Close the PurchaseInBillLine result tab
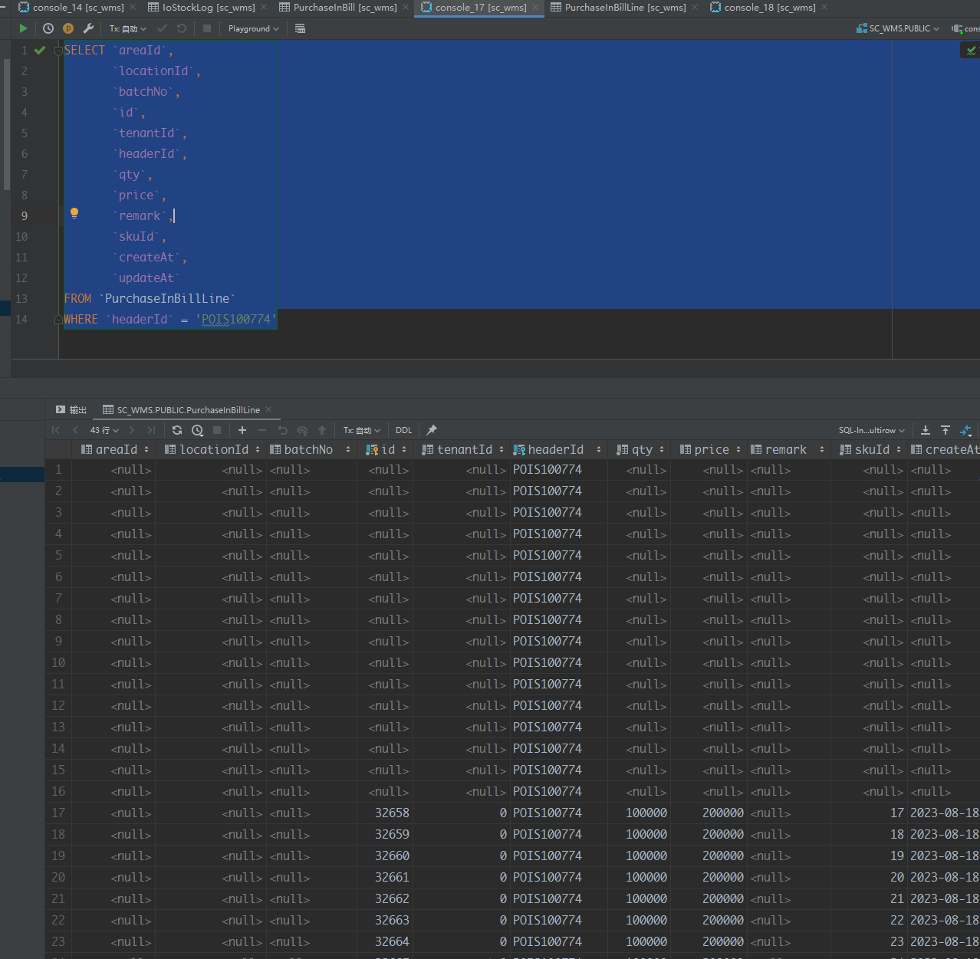980x959 pixels. click(268, 410)
